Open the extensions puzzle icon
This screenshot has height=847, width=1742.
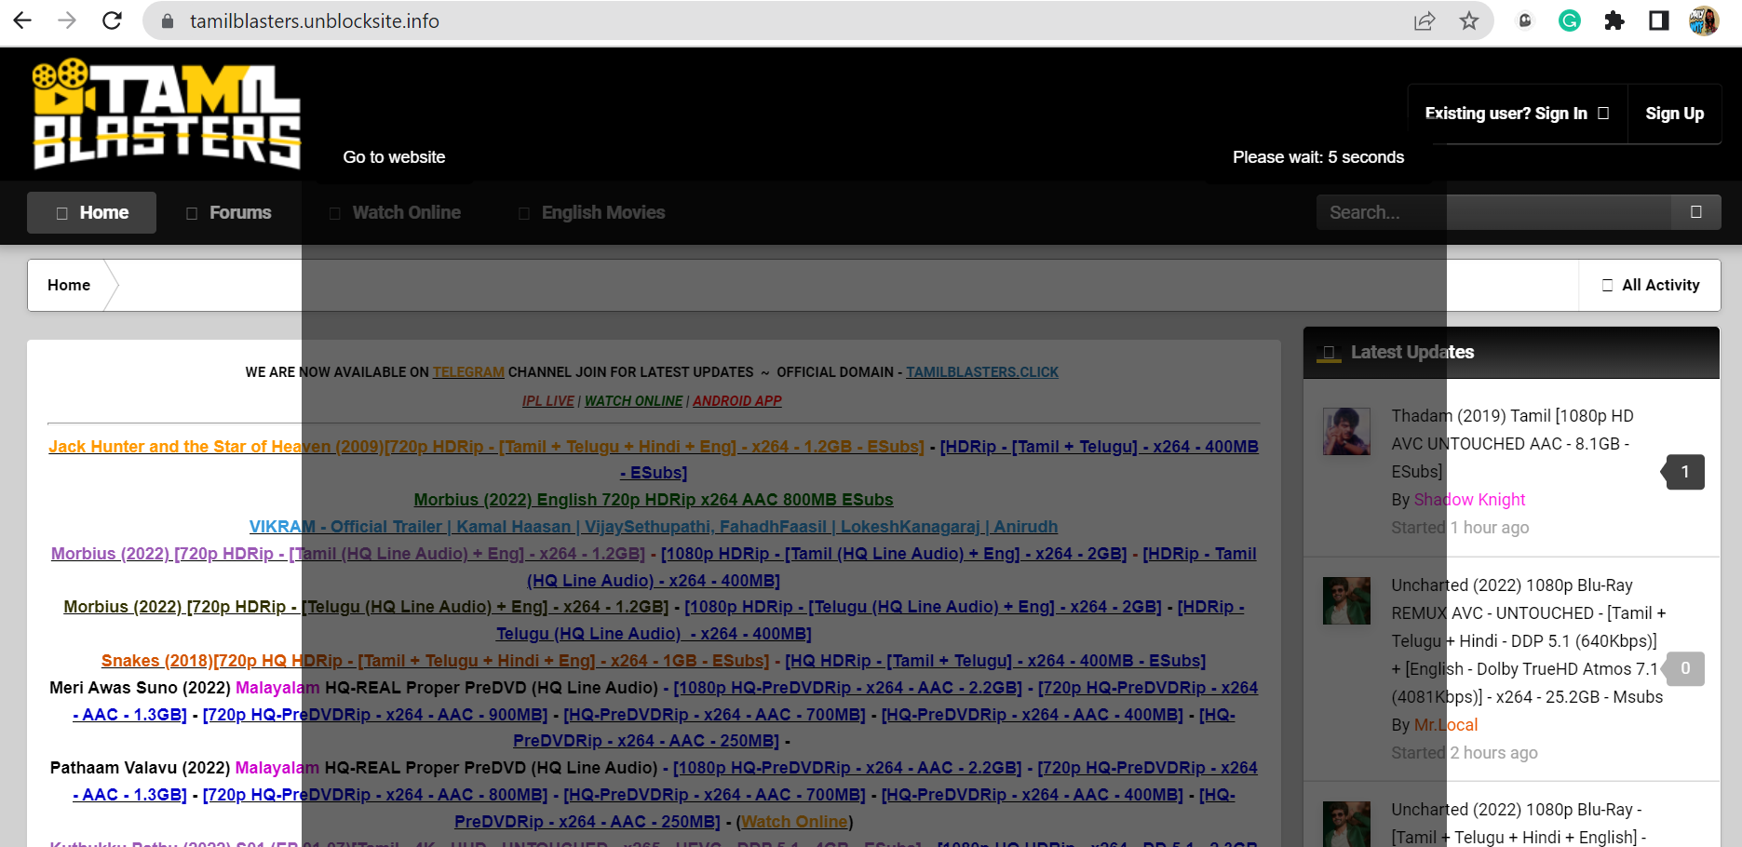(x=1614, y=20)
